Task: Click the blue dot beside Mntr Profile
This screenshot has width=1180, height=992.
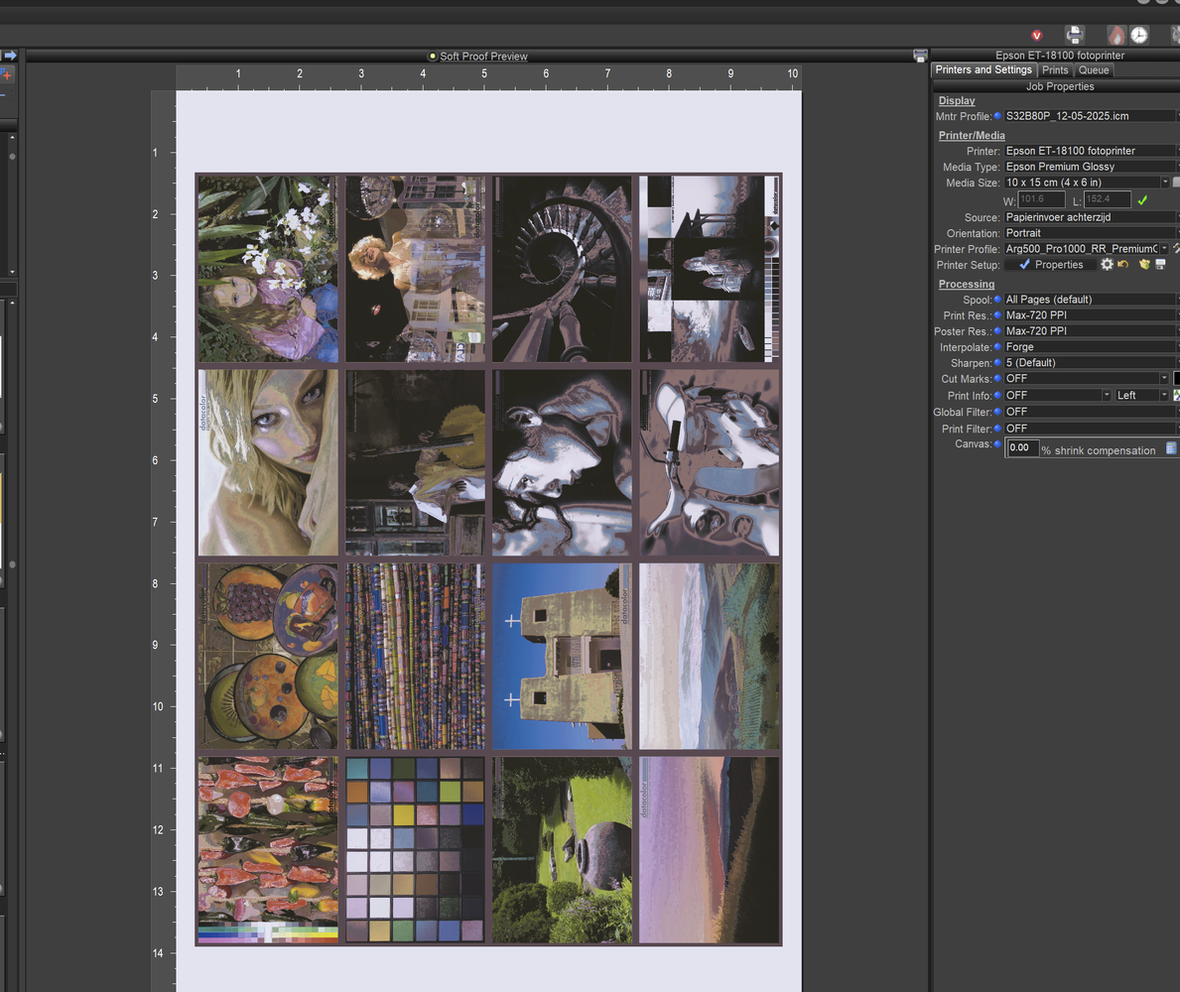Action: [997, 116]
